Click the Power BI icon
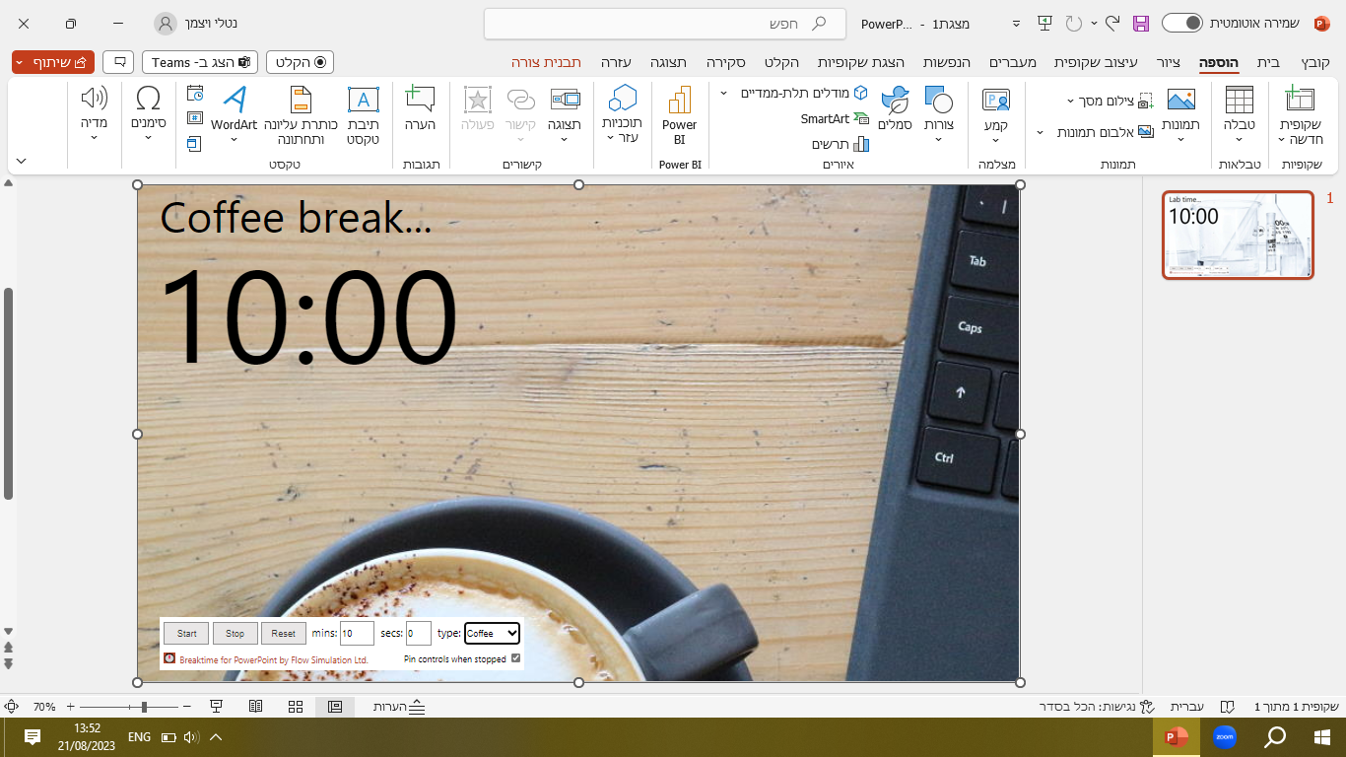The height and width of the screenshot is (757, 1346). click(679, 101)
